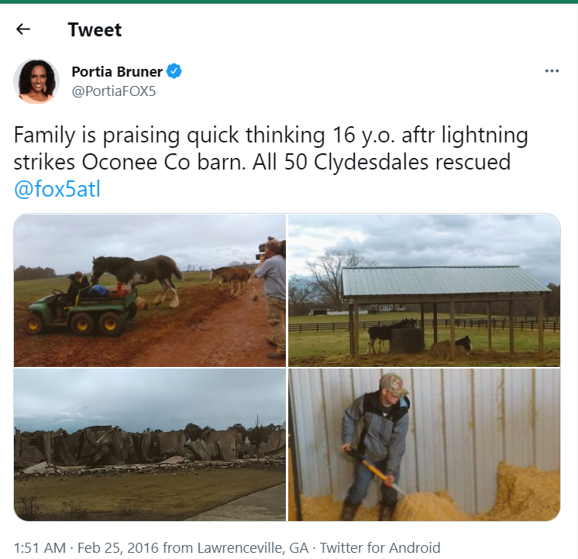The image size is (578, 559).
Task: Click the green top border bar
Action: tap(289, 2)
